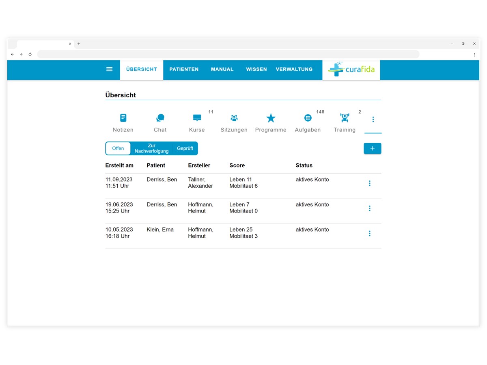This screenshot has width=487, height=365.
Task: Click aktives Konto status in Klein, Erna row
Action: pos(312,230)
